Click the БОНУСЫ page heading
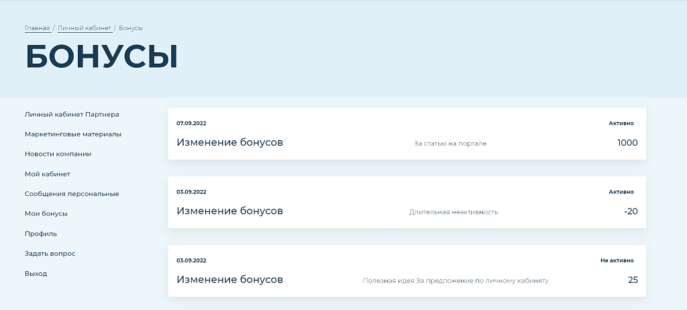The width and height of the screenshot is (687, 310). click(x=101, y=57)
